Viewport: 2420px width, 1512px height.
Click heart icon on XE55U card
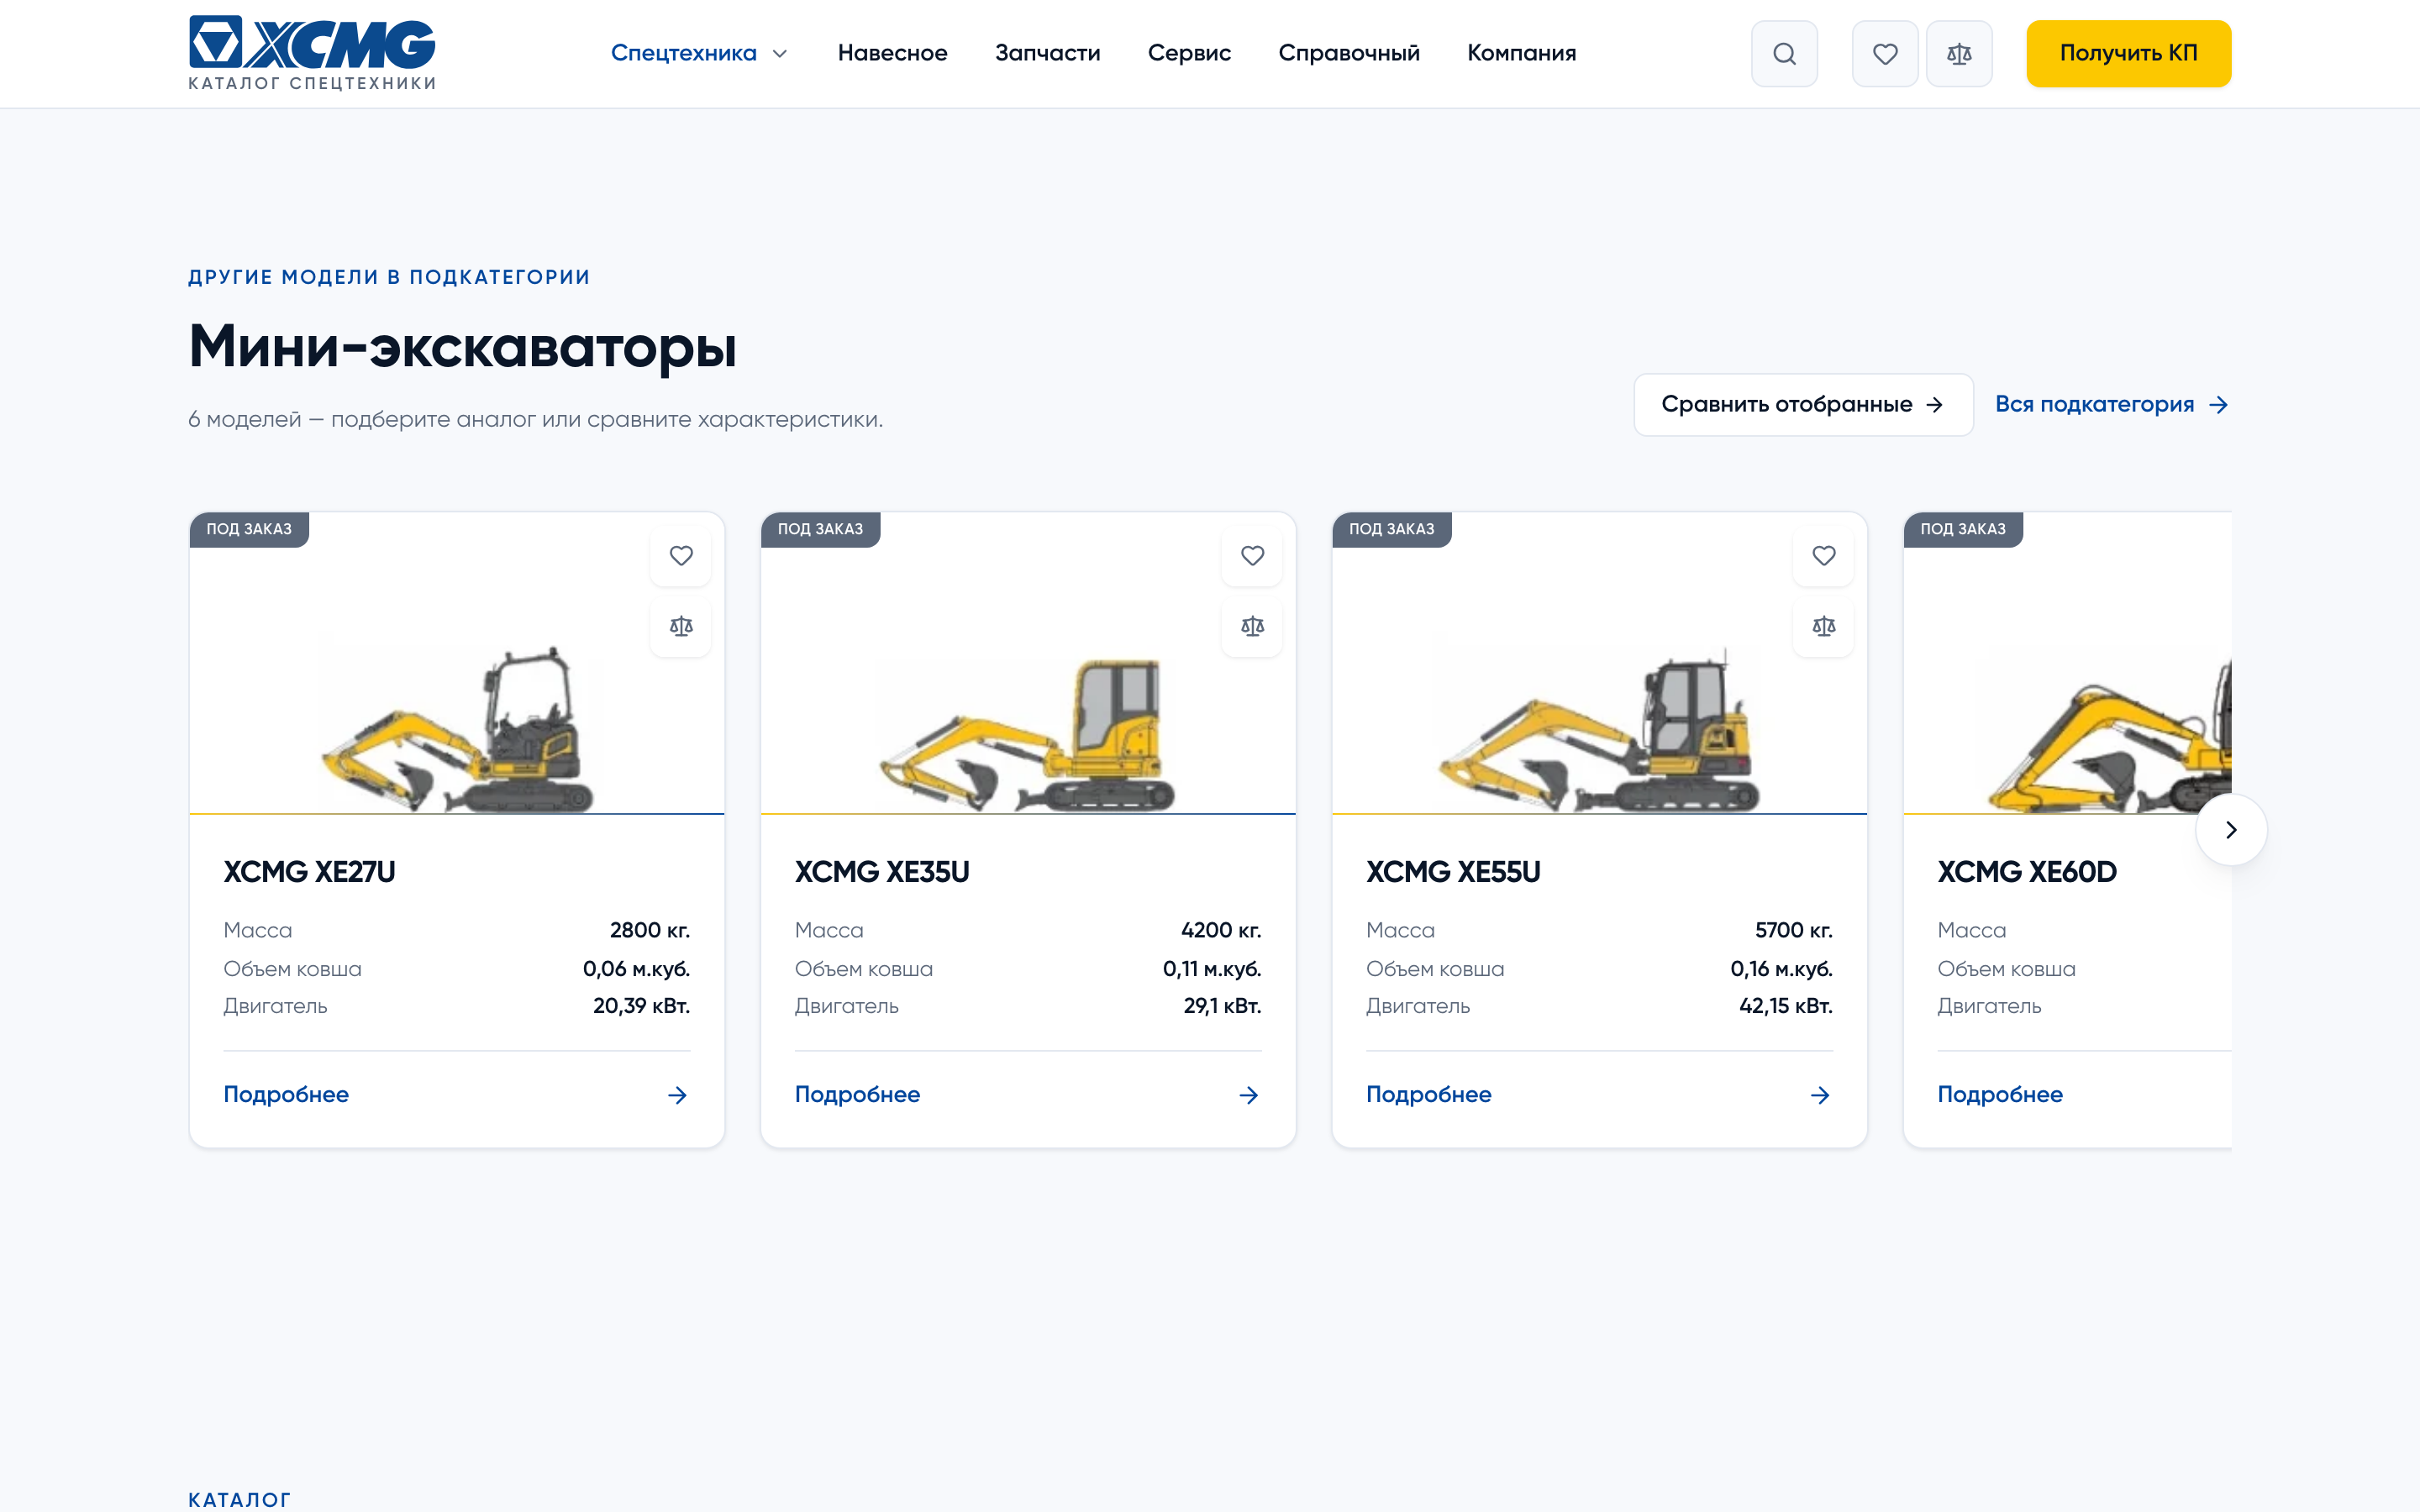[1824, 556]
